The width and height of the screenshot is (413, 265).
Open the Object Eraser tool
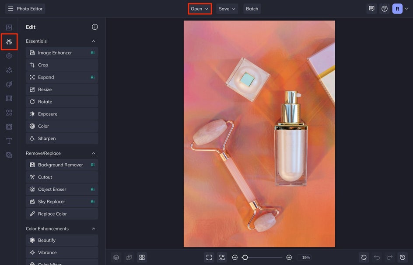pos(62,189)
